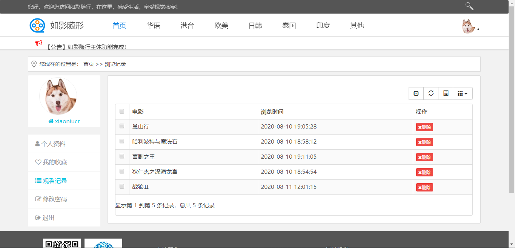
Task: Open 修改密码 in the sidebar
Action: pos(64,199)
